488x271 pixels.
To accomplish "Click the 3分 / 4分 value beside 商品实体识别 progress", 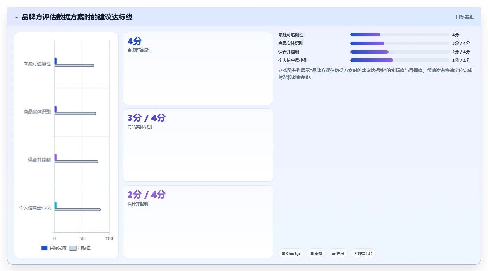I will (461, 43).
